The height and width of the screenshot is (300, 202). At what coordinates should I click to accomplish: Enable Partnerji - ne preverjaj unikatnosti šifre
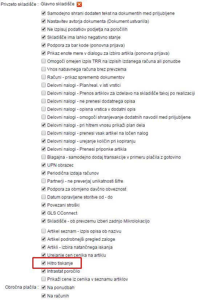click(x=44, y=181)
